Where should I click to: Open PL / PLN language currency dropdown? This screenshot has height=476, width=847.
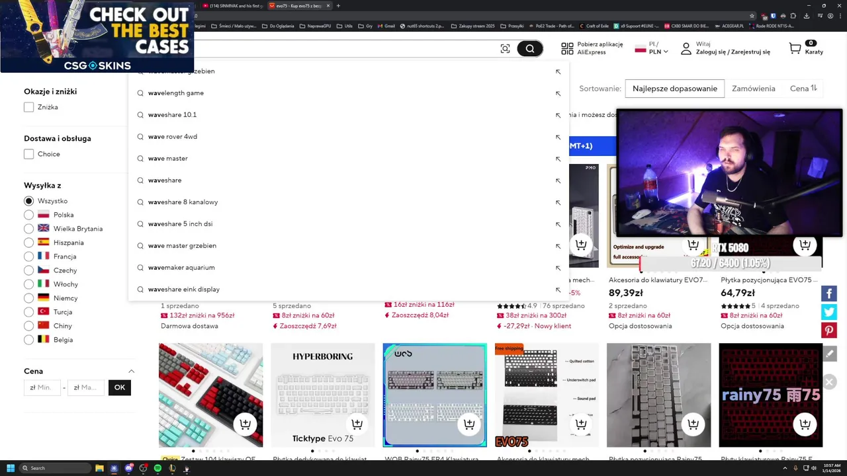[x=652, y=48]
